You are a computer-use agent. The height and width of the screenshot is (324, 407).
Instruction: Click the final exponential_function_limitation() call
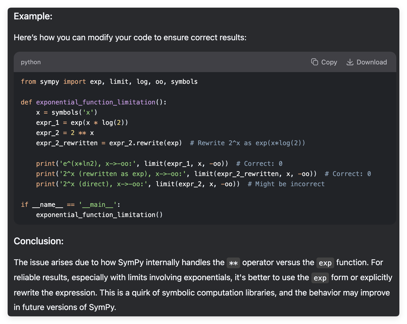pyautogui.click(x=99, y=215)
